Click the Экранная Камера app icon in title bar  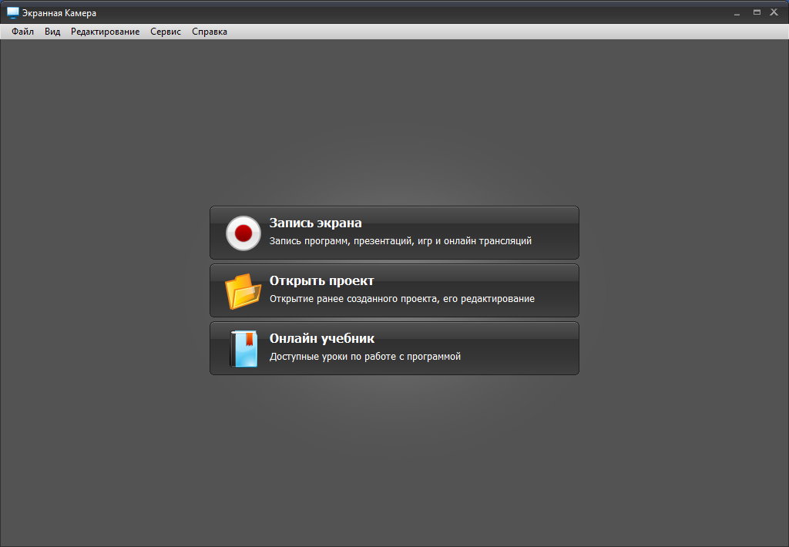(12, 12)
